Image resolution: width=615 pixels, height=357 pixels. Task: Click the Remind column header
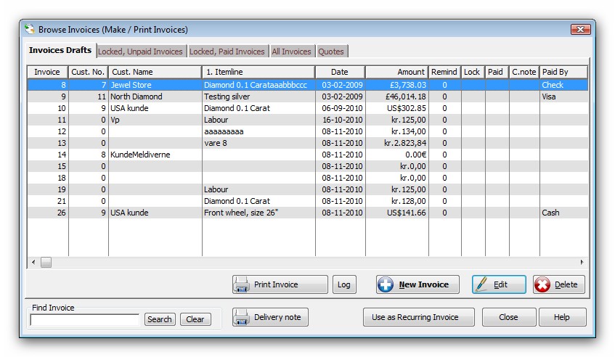(x=444, y=72)
